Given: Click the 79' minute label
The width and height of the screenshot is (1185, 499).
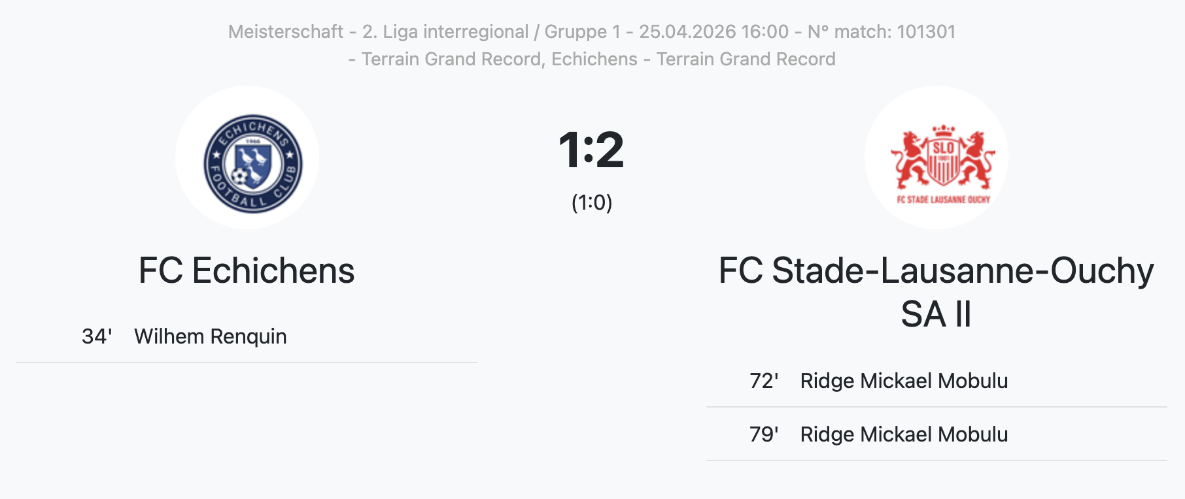Looking at the screenshot, I should (x=764, y=434).
